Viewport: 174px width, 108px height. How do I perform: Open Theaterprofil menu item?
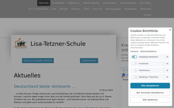click(58, 3)
